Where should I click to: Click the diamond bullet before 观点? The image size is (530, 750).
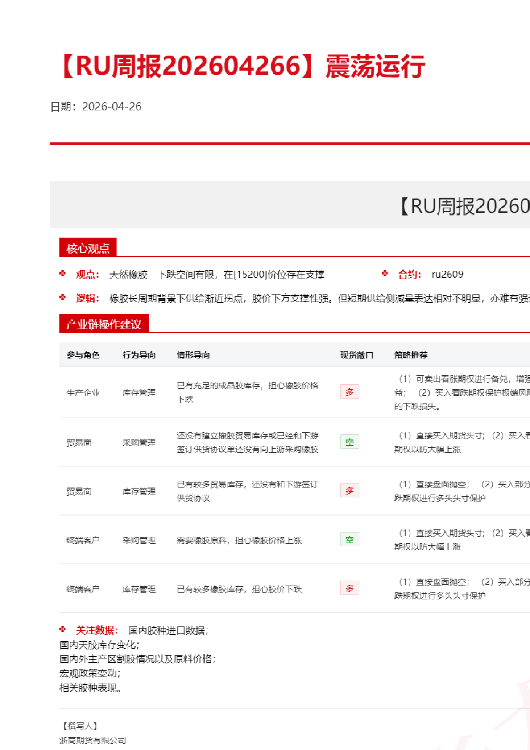pyautogui.click(x=62, y=273)
